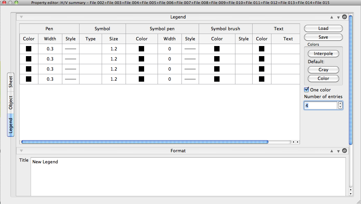Open first row pen color swatch
The height and width of the screenshot is (204, 361).
(x=29, y=49)
